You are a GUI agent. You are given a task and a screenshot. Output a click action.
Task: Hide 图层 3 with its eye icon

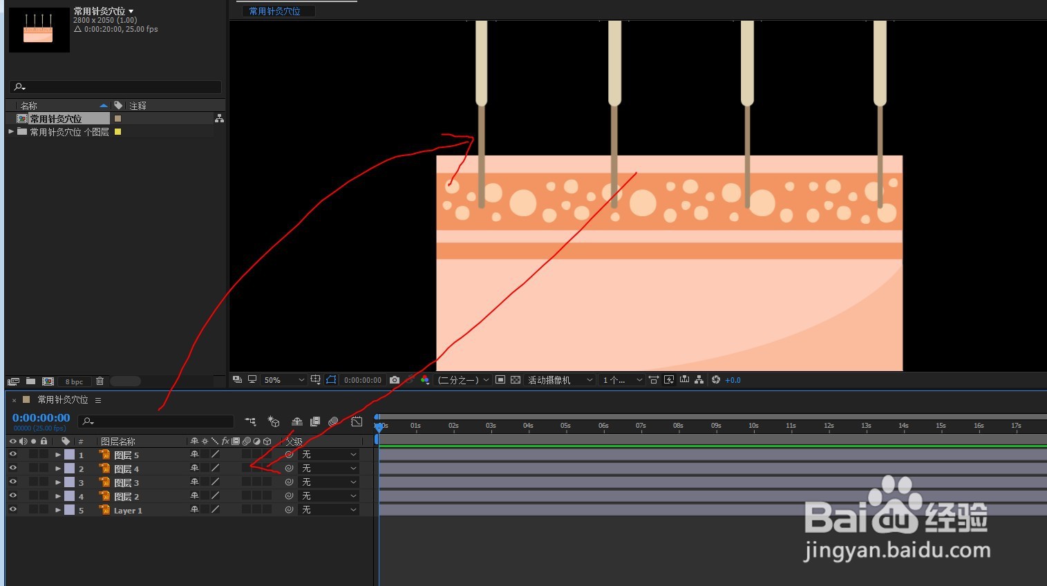point(12,482)
